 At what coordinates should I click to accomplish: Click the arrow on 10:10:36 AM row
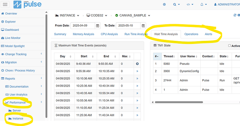[x=137, y=79]
